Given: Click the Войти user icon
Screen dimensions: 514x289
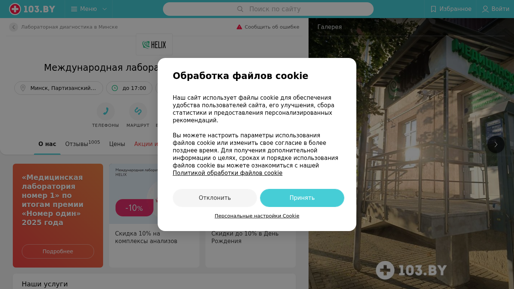Looking at the screenshot, I should [485, 9].
